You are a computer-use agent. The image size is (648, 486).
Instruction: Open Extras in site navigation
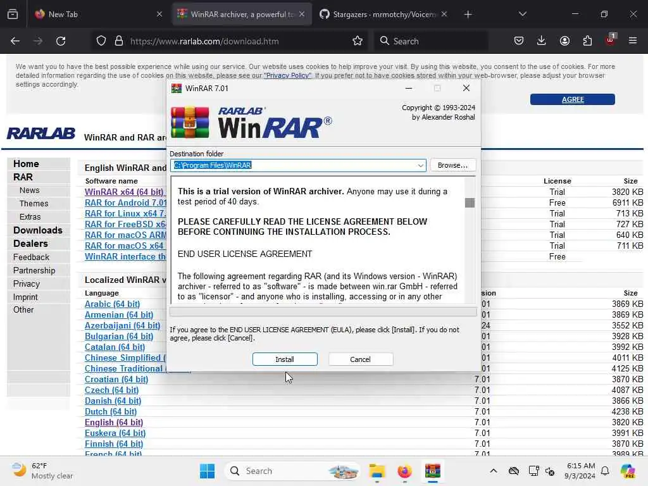[x=30, y=216]
